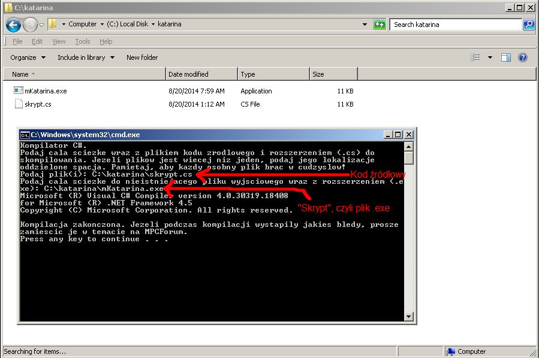Screen dimensions: 539x358
Task: Click the 'Searching for items…' status text
Action: tap(35, 351)
